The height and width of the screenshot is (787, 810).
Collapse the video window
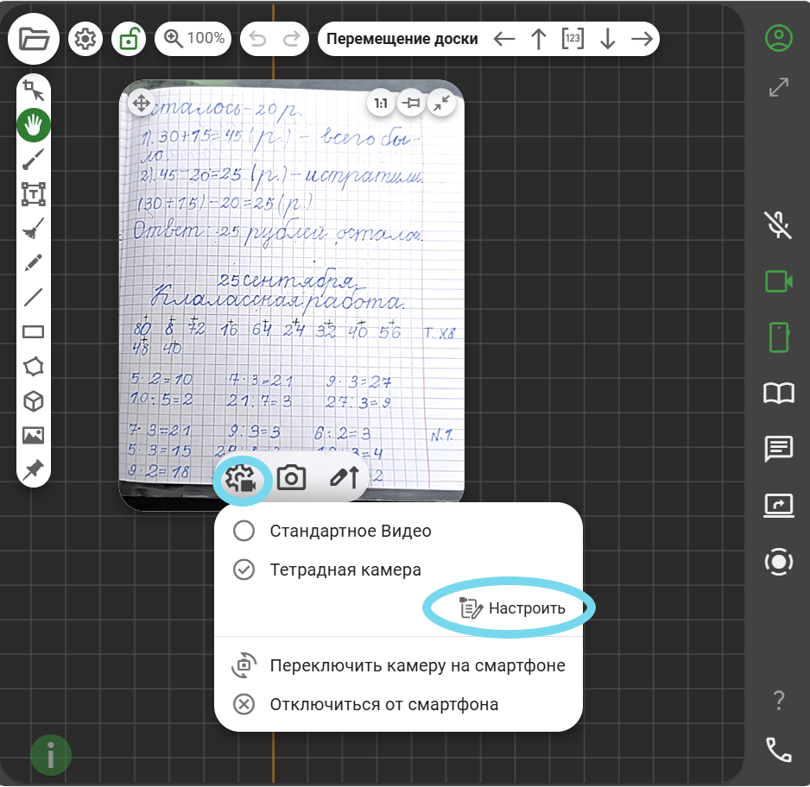[442, 104]
